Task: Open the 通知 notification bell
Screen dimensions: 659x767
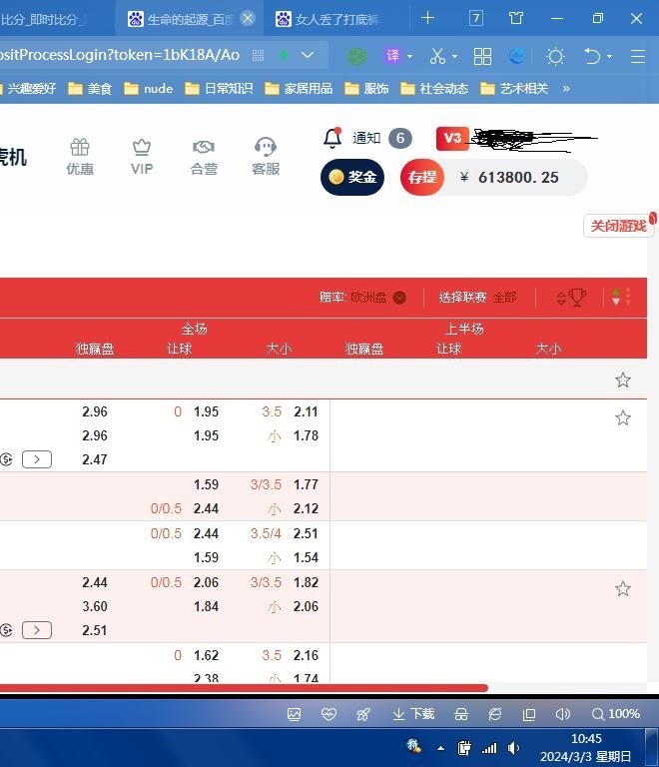Action: (x=333, y=139)
